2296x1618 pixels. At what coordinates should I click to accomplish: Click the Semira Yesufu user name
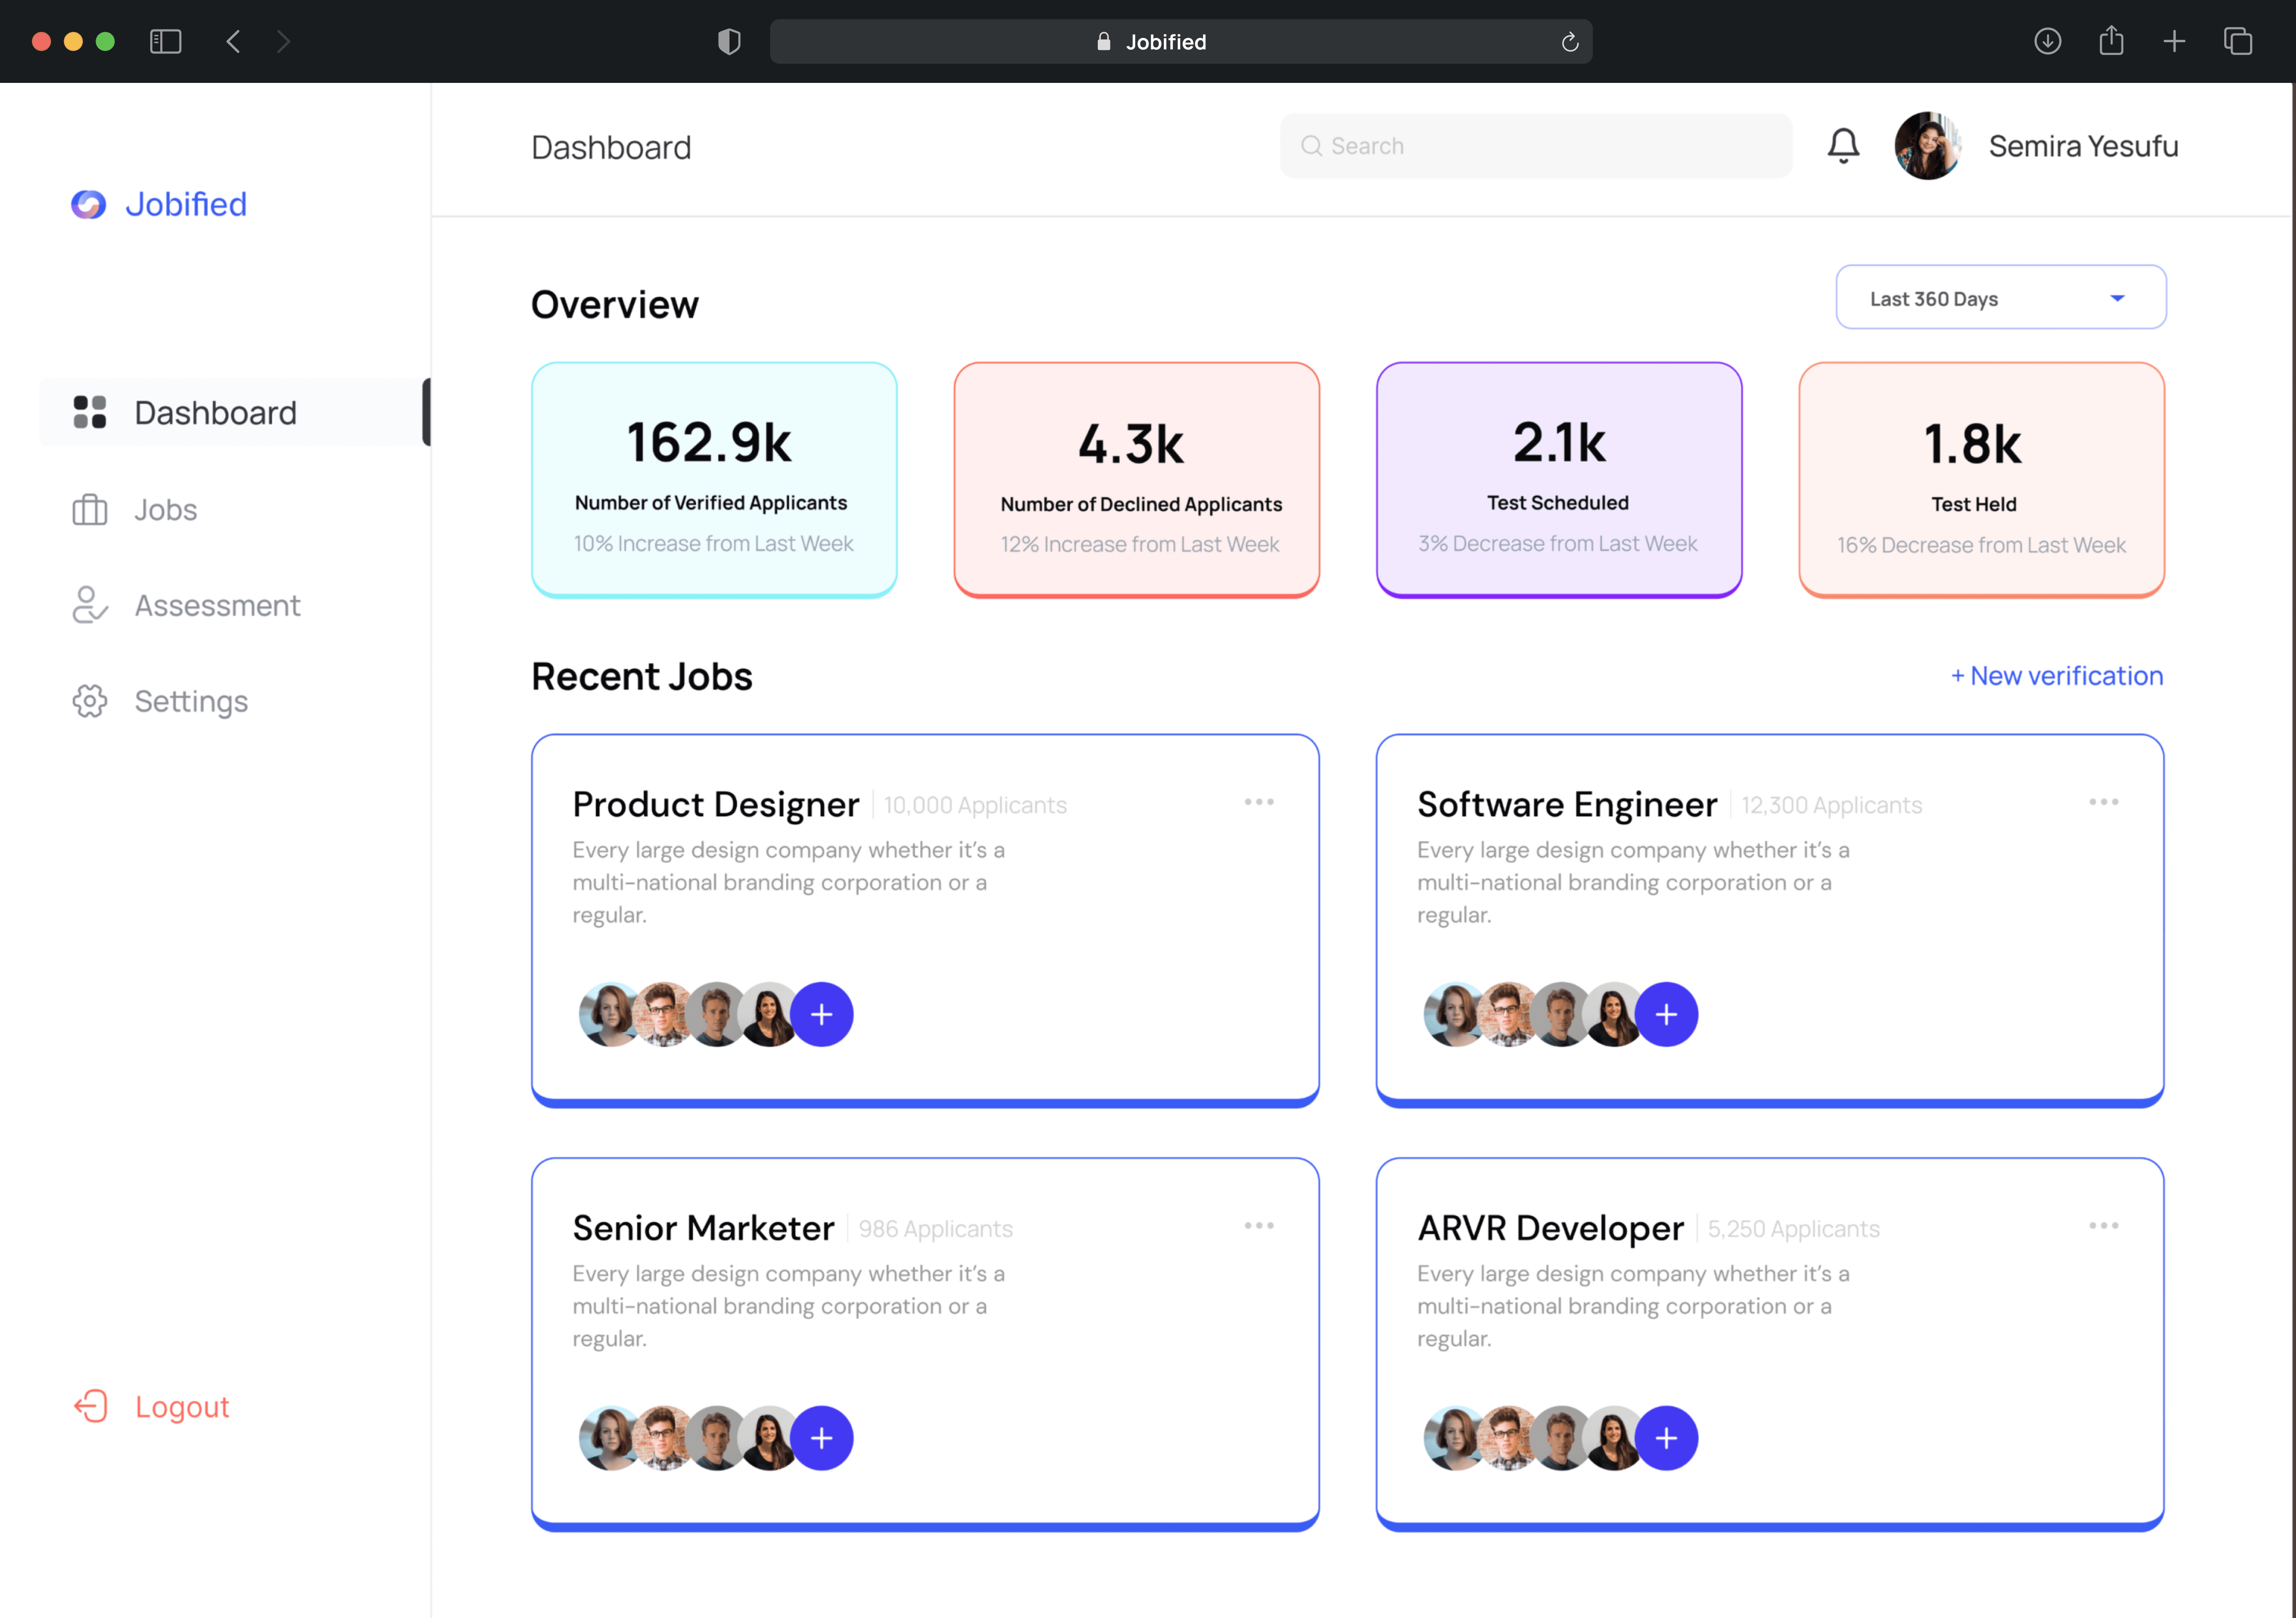coord(2083,146)
